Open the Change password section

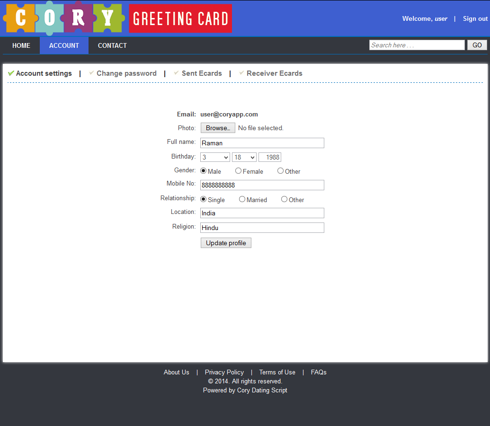(x=126, y=73)
